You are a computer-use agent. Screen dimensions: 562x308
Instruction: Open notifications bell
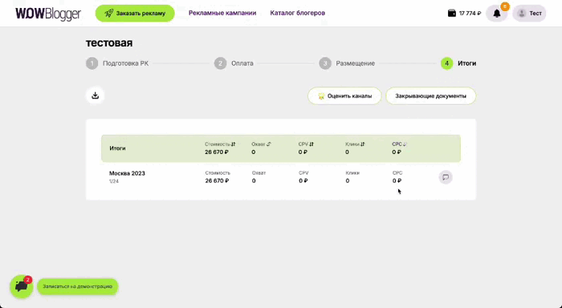coord(496,14)
